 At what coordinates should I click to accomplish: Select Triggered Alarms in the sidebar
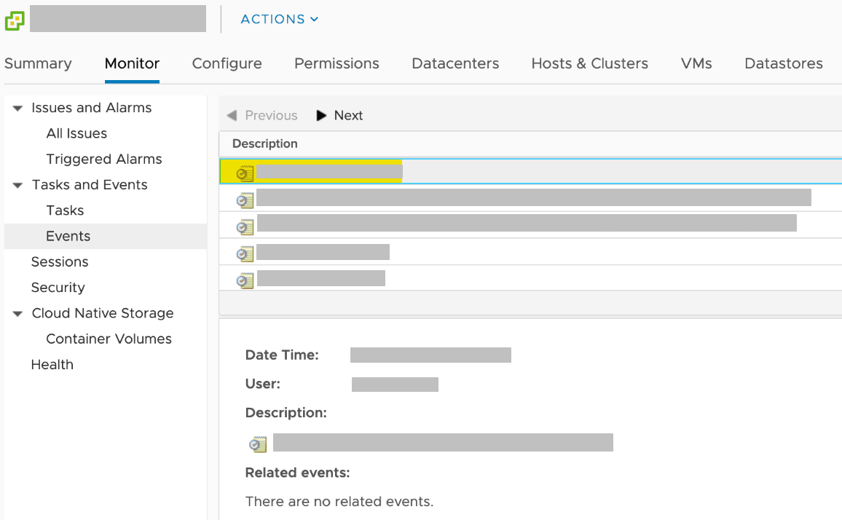click(x=103, y=159)
